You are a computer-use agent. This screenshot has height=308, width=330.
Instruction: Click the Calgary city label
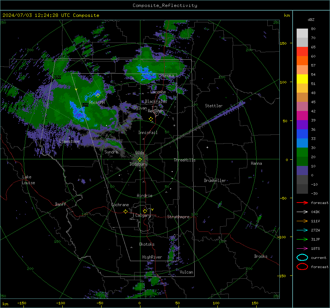[x=143, y=215]
